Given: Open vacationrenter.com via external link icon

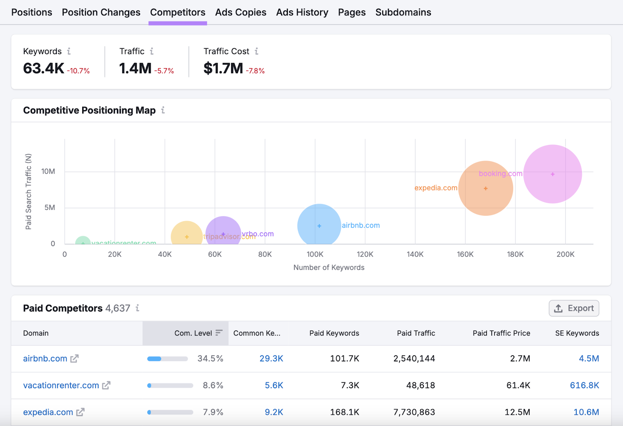Looking at the screenshot, I should click(x=106, y=386).
